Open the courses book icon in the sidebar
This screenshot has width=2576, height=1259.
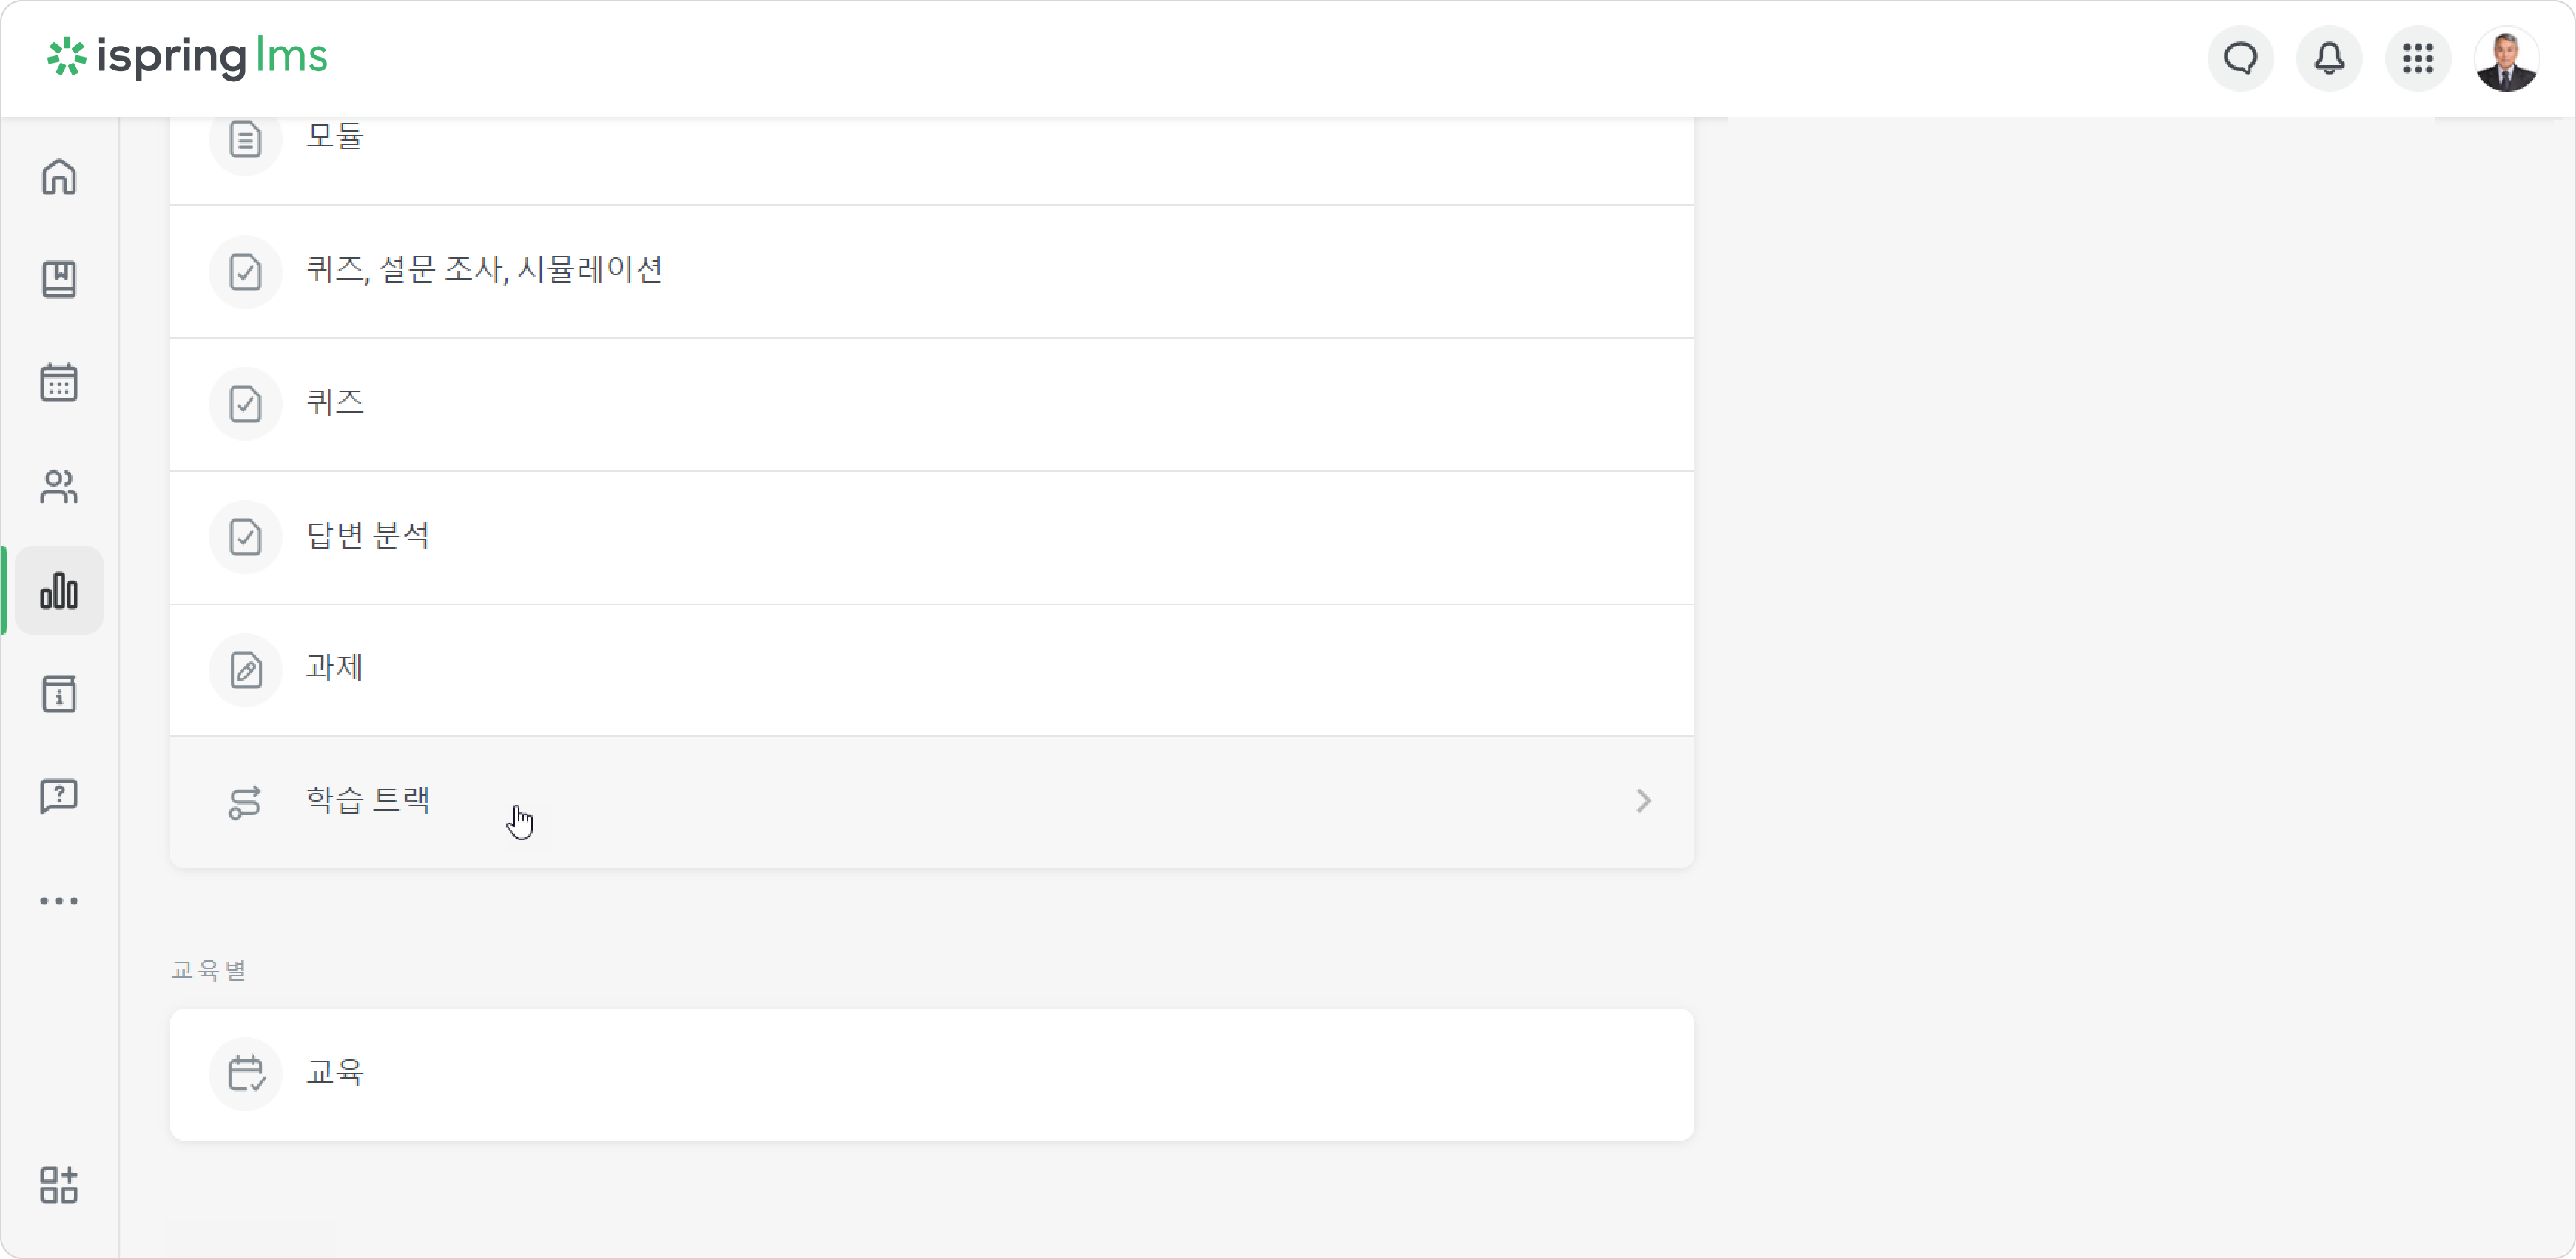pos(59,280)
